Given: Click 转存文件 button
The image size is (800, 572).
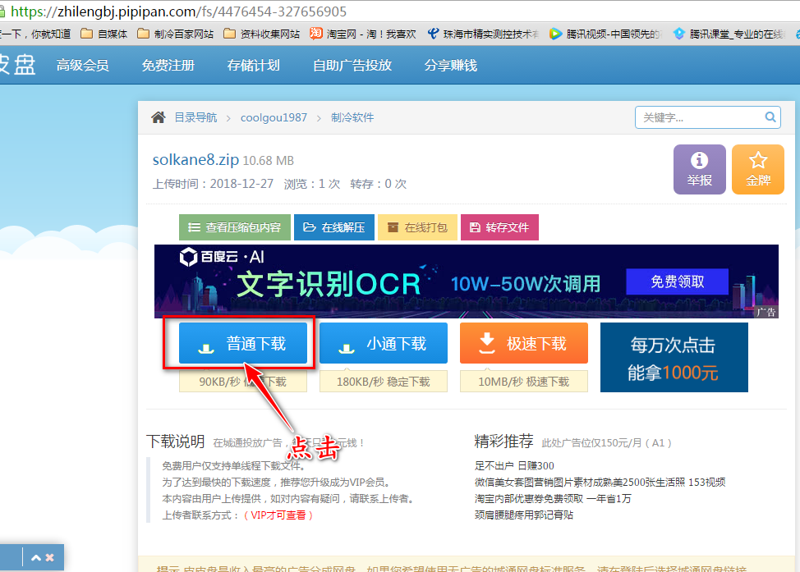Looking at the screenshot, I should (499, 227).
